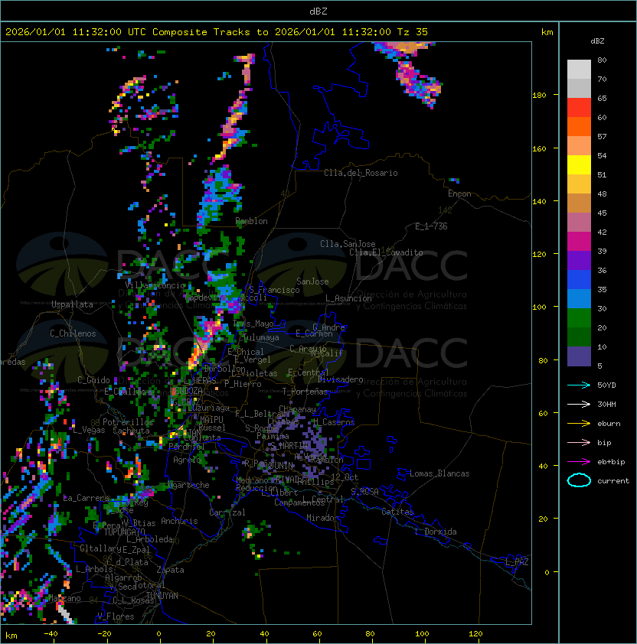This screenshot has height=644, width=637.
Task: Click the Uspallata map label
Action: (x=72, y=304)
